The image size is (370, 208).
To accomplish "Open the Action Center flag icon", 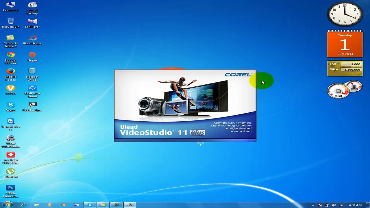I will point(320,205).
